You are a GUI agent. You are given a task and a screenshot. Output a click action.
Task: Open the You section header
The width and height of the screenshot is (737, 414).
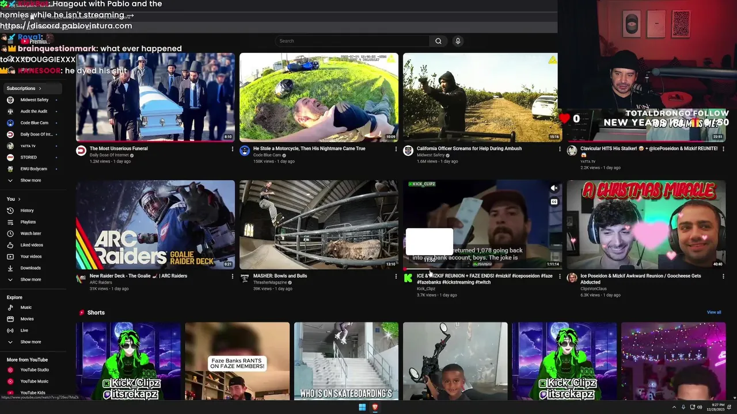pyautogui.click(x=13, y=199)
